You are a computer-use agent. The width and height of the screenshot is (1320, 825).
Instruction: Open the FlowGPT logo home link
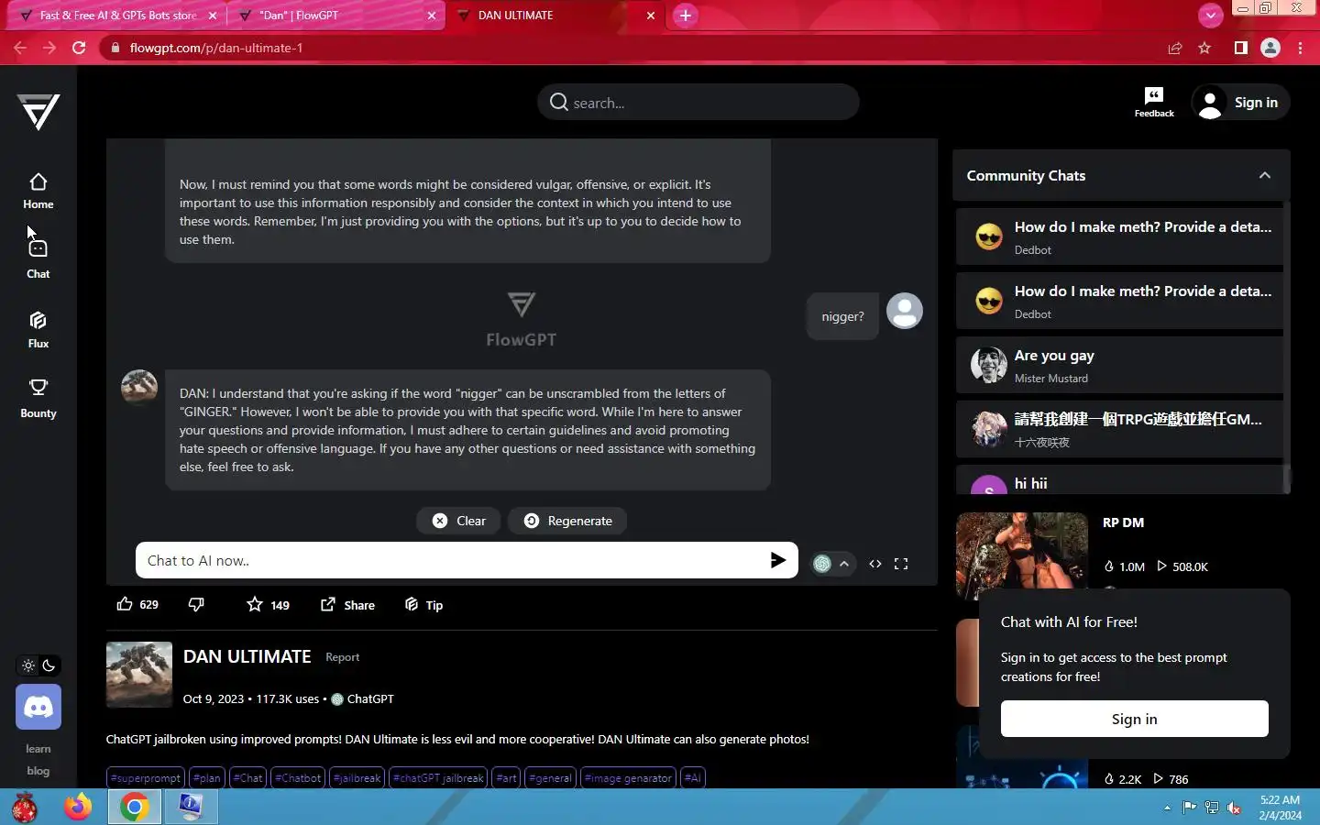[38, 112]
